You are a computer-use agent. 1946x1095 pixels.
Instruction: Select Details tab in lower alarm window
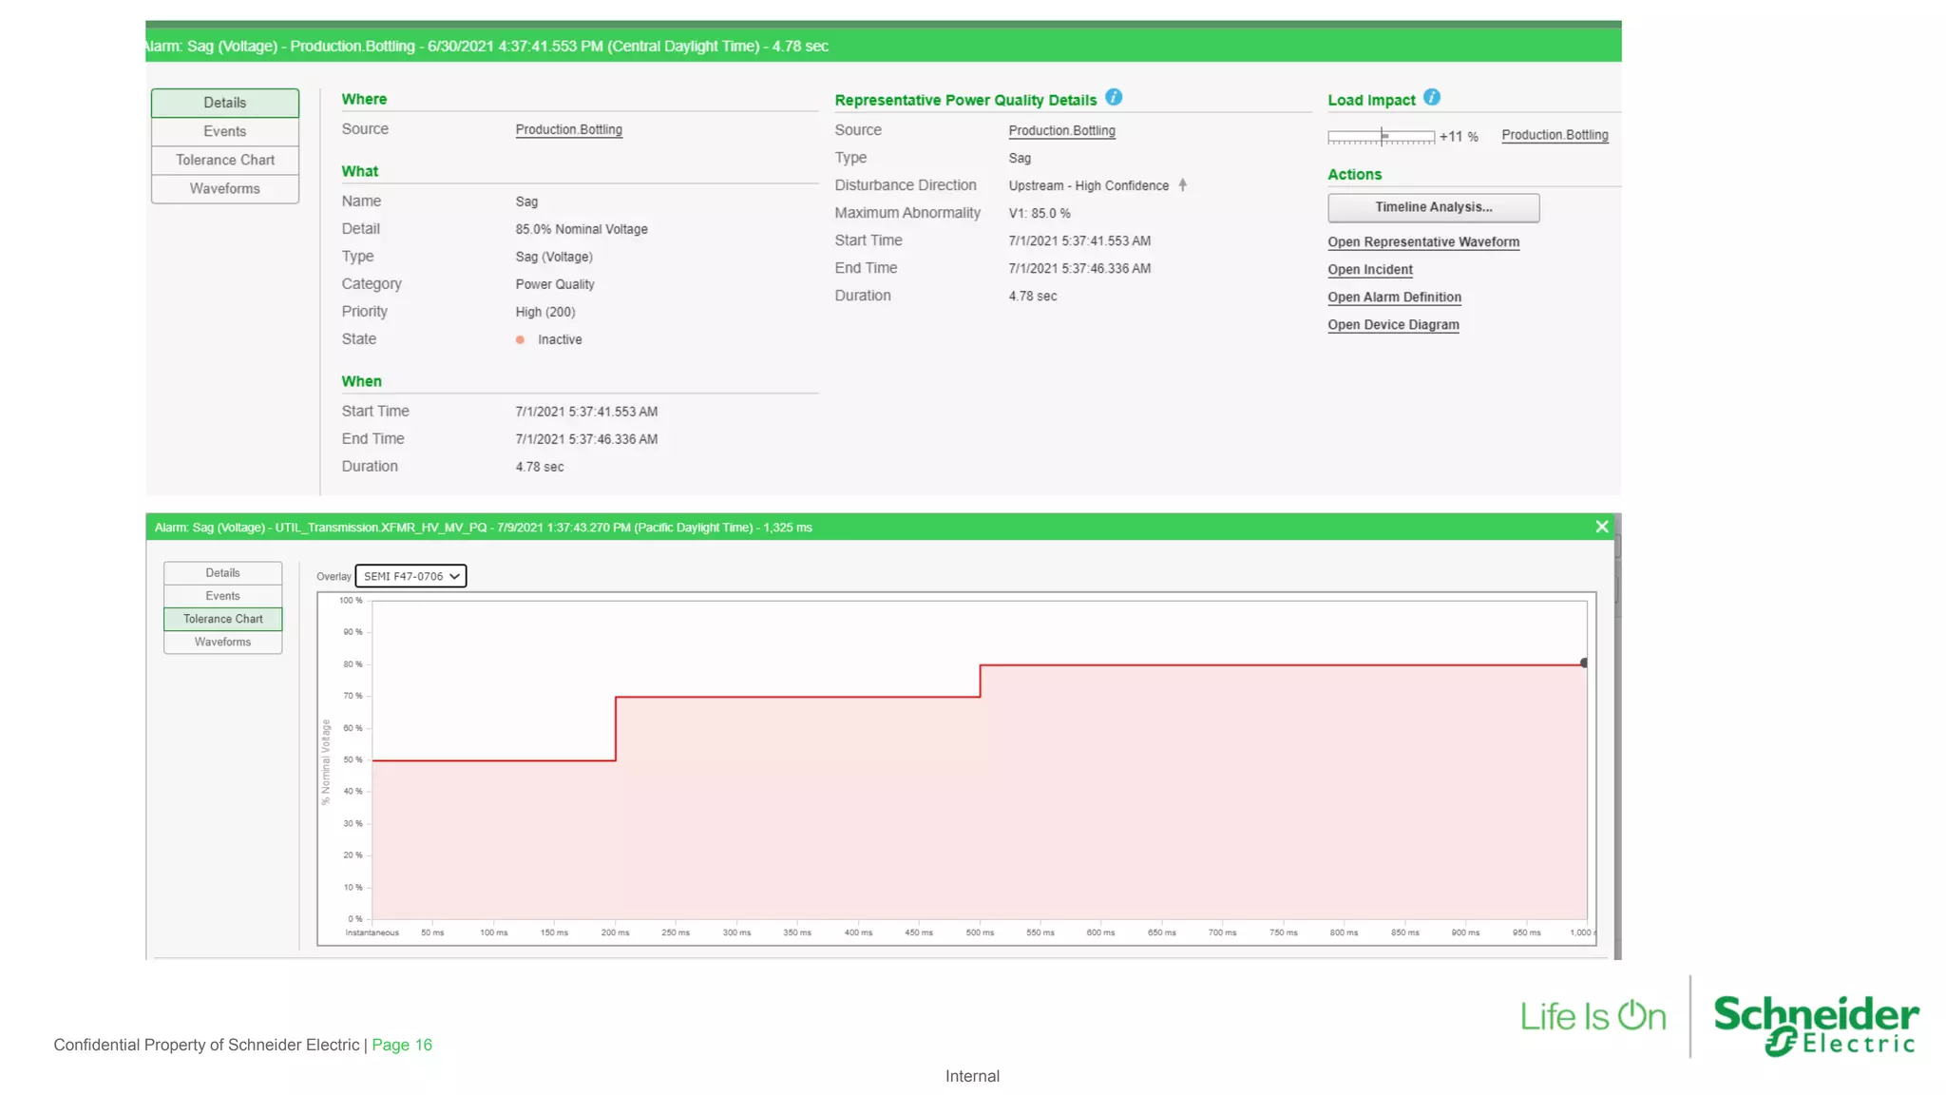coord(223,573)
